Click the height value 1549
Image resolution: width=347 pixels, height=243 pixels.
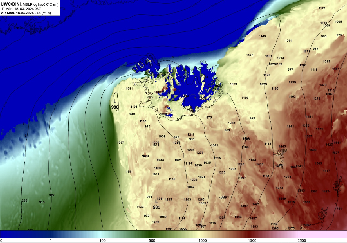click(x=282, y=199)
